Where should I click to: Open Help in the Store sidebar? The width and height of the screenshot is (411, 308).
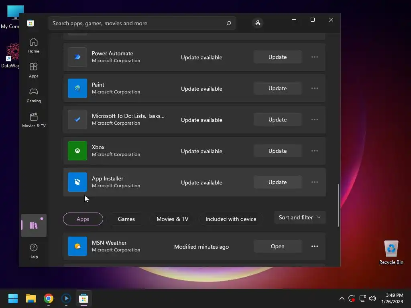pyautogui.click(x=34, y=251)
